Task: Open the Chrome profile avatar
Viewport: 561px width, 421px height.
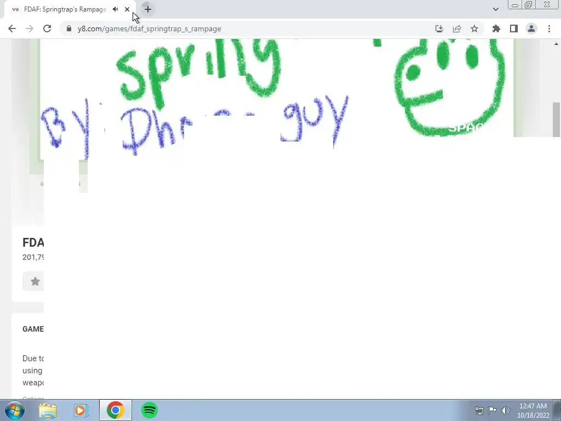Action: tap(531, 29)
